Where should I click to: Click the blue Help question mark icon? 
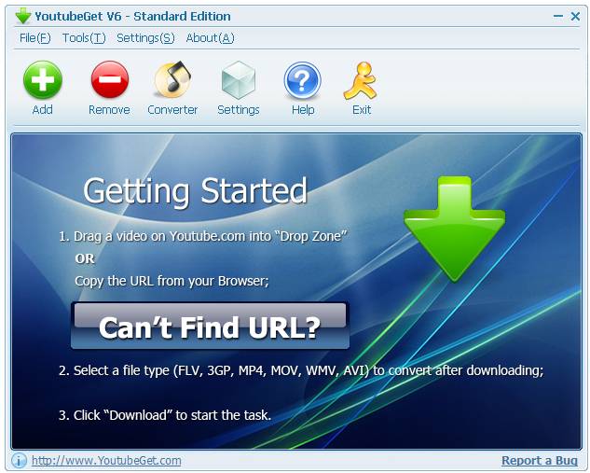point(303,80)
